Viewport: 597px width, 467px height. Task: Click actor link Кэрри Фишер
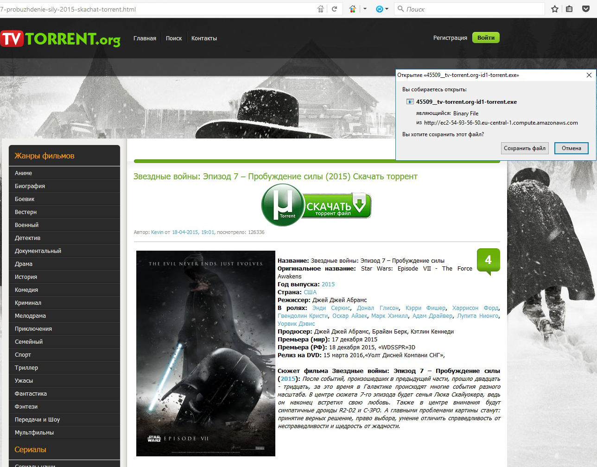pyautogui.click(x=426, y=308)
